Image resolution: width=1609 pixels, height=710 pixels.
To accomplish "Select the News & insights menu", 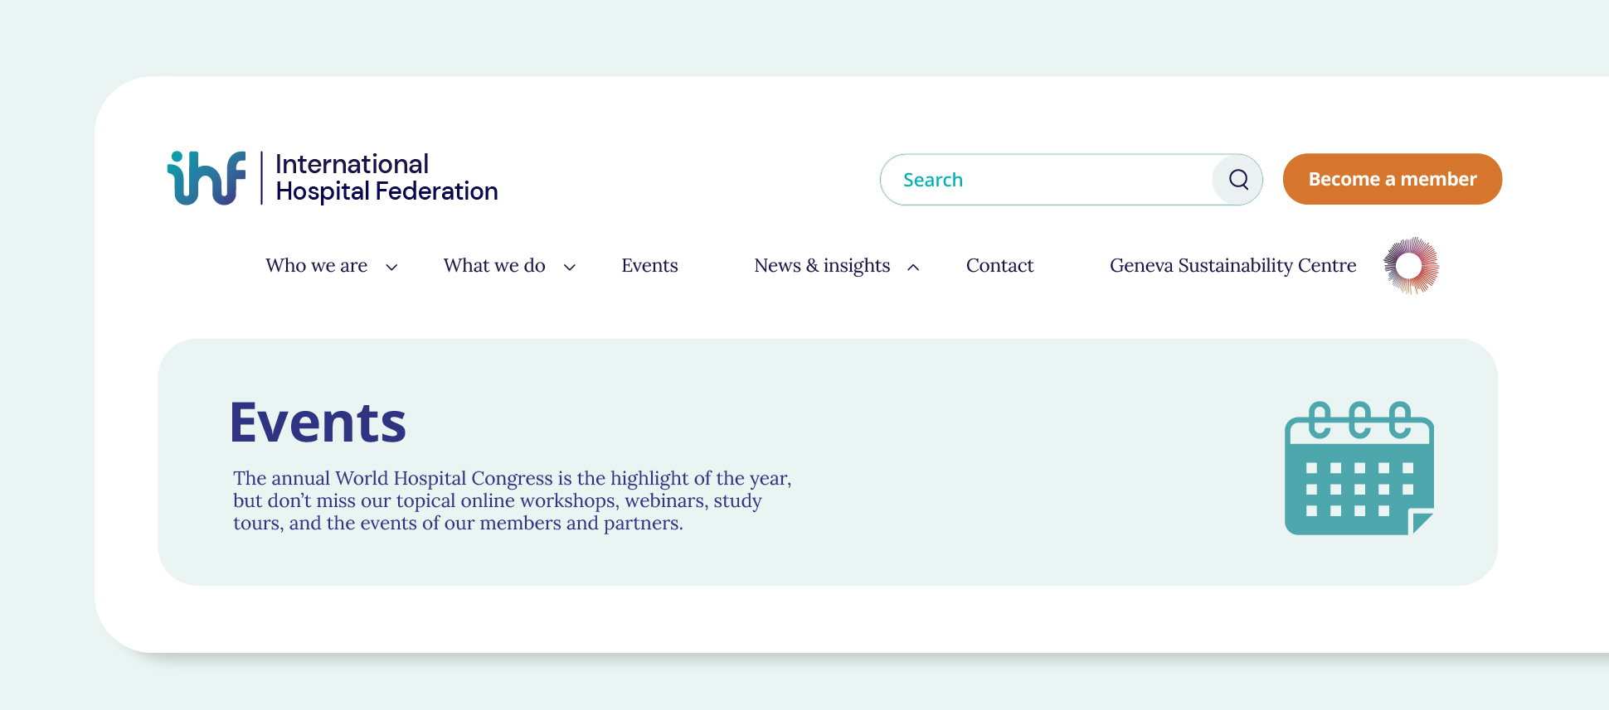I will tap(822, 266).
